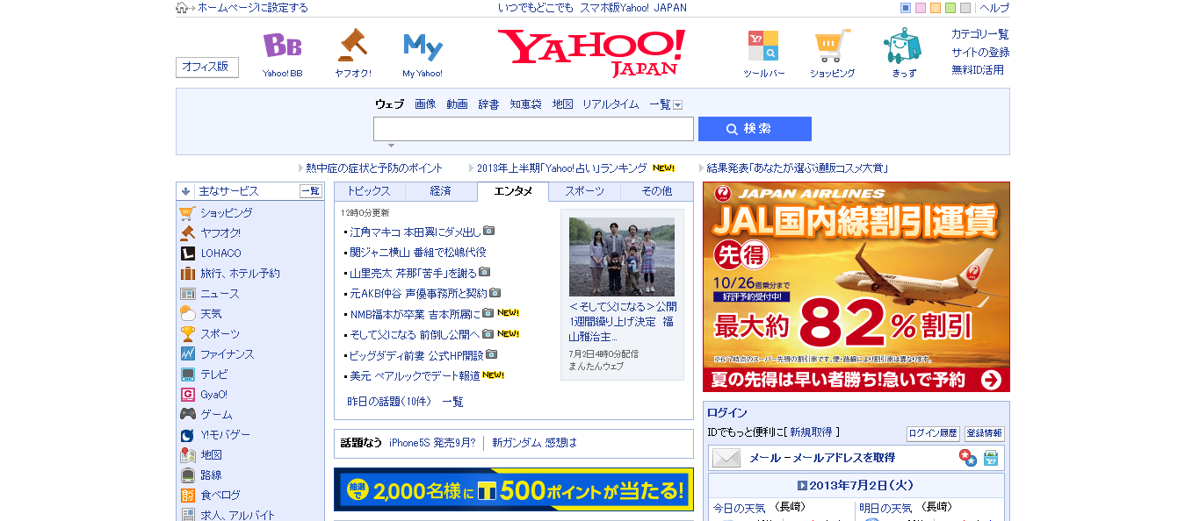Open the 新ガンダム 感想は topic

pyautogui.click(x=535, y=443)
